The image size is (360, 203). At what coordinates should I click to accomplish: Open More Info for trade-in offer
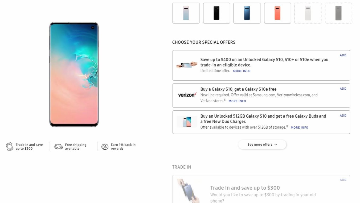[242, 71]
